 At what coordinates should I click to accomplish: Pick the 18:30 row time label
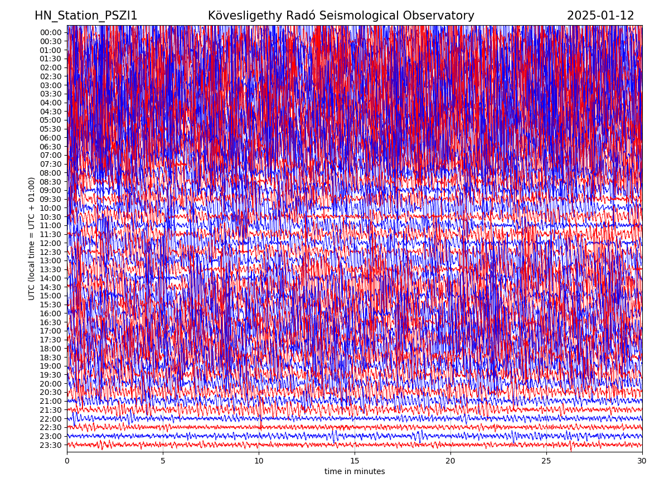coord(50,358)
